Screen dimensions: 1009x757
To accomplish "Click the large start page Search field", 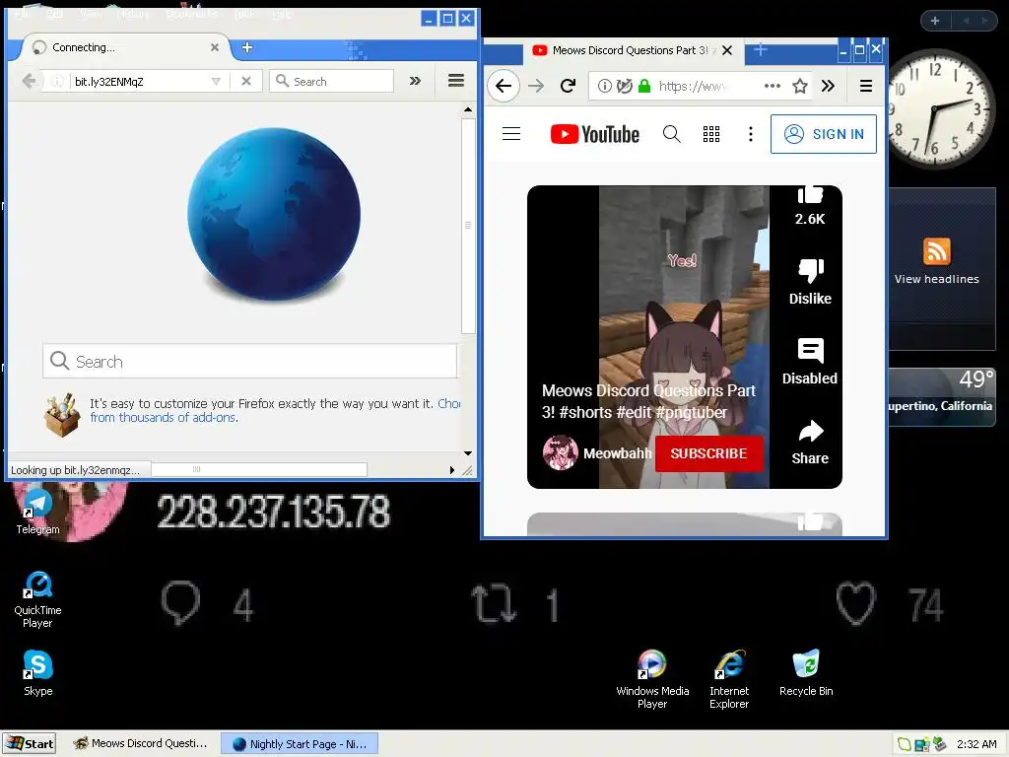I will coord(249,361).
